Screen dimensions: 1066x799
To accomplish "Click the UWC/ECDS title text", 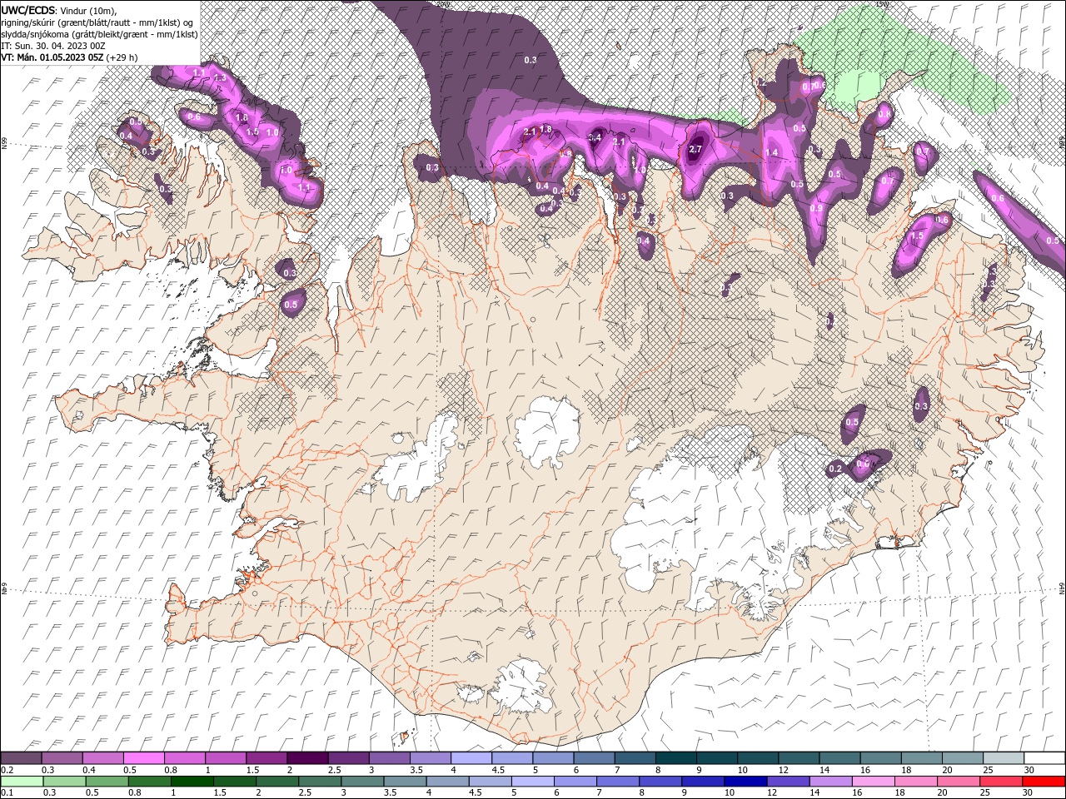I will (29, 10).
